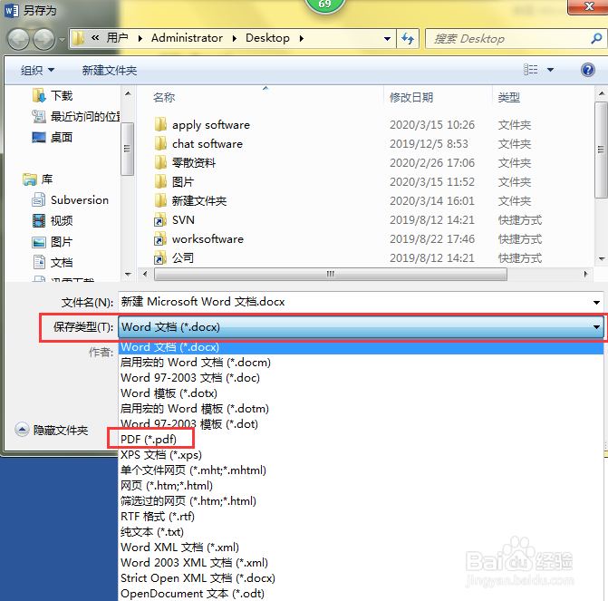Click the Back navigation arrow button
Image resolution: width=608 pixels, height=601 pixels.
tap(18, 39)
